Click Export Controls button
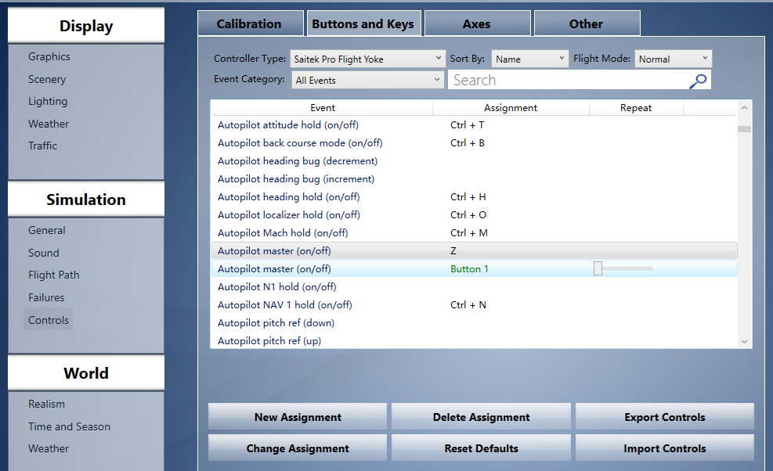The height and width of the screenshot is (471, 773). tap(664, 417)
